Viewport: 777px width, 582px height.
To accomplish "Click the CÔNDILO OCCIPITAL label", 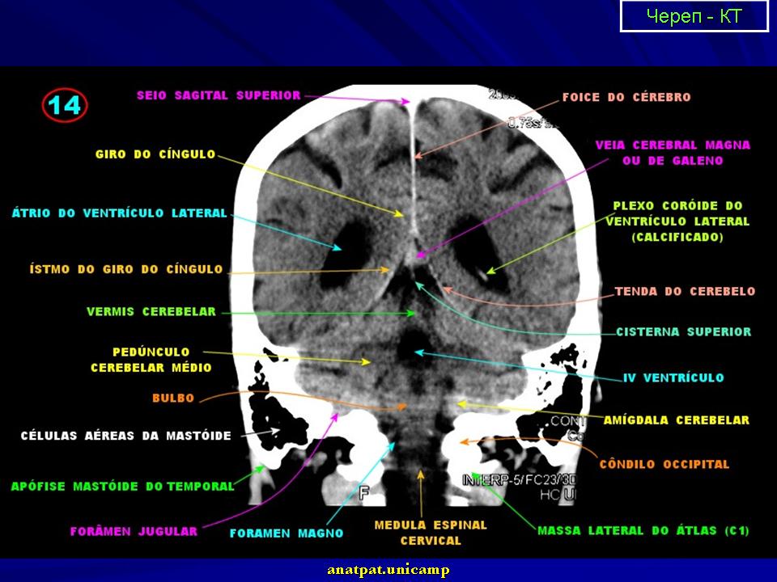I will pyautogui.click(x=664, y=464).
